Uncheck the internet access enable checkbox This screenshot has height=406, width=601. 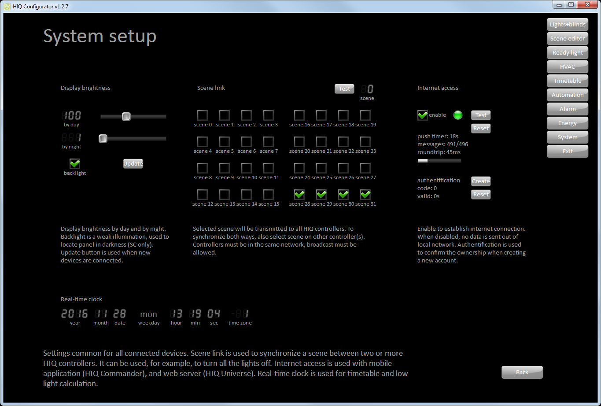coord(423,115)
